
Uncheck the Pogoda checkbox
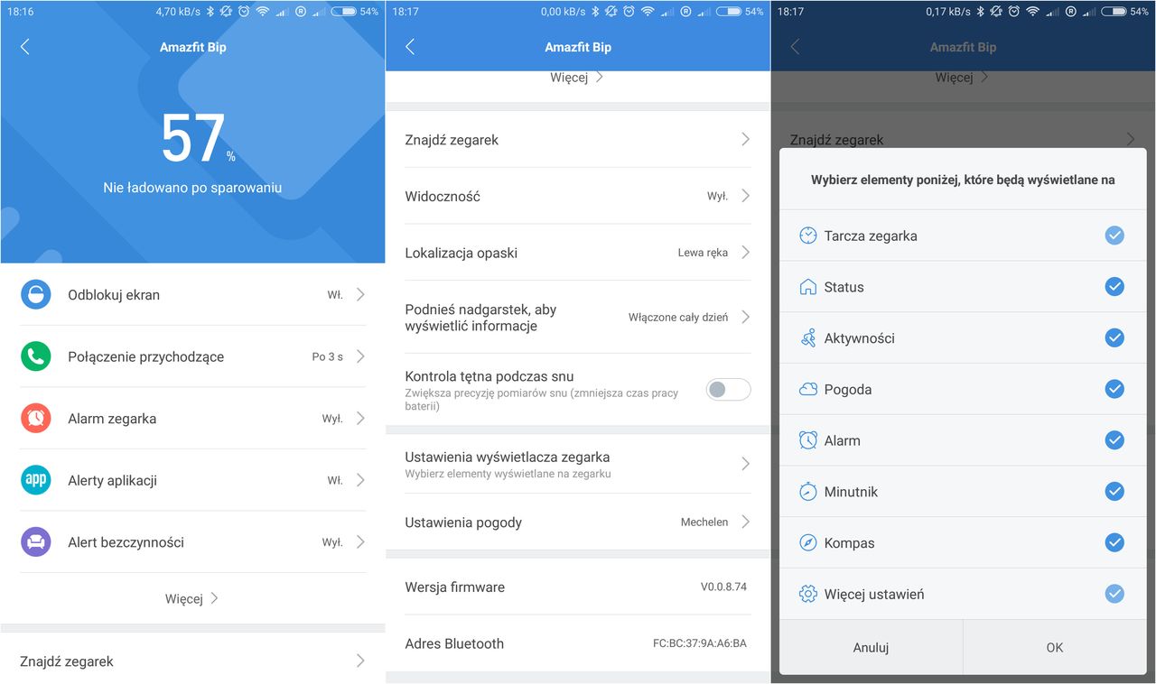(1114, 389)
